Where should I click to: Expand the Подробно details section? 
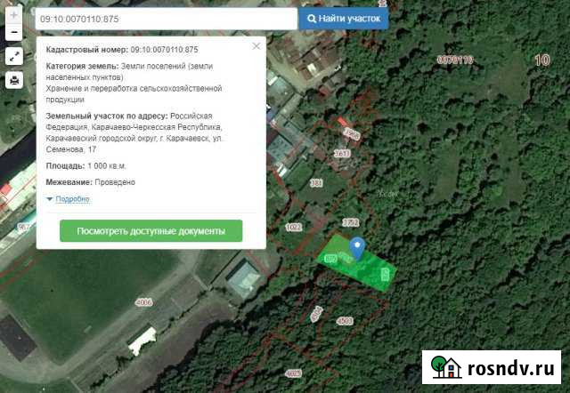coord(50,199)
